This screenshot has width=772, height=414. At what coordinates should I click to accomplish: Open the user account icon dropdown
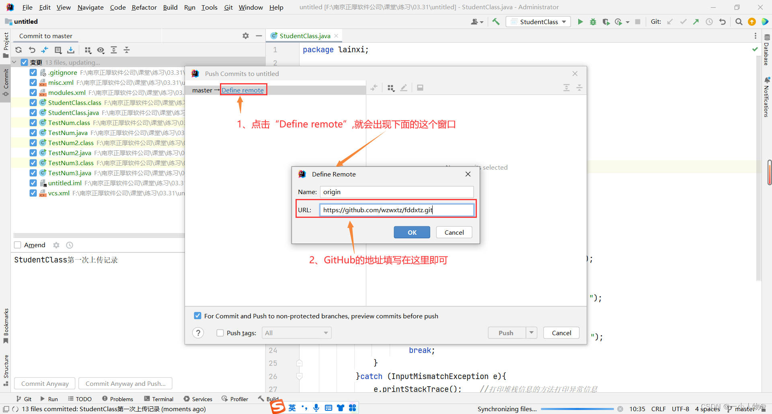477,22
